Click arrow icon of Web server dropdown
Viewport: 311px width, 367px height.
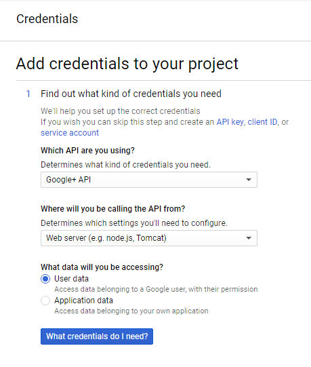[x=249, y=238]
